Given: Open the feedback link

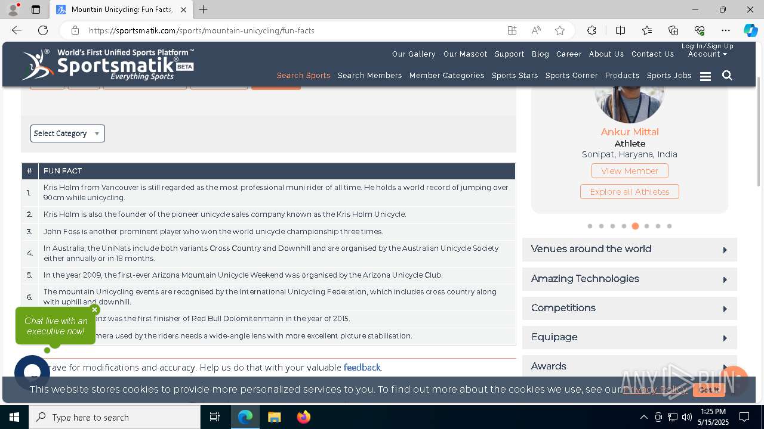Looking at the screenshot, I should (x=362, y=368).
